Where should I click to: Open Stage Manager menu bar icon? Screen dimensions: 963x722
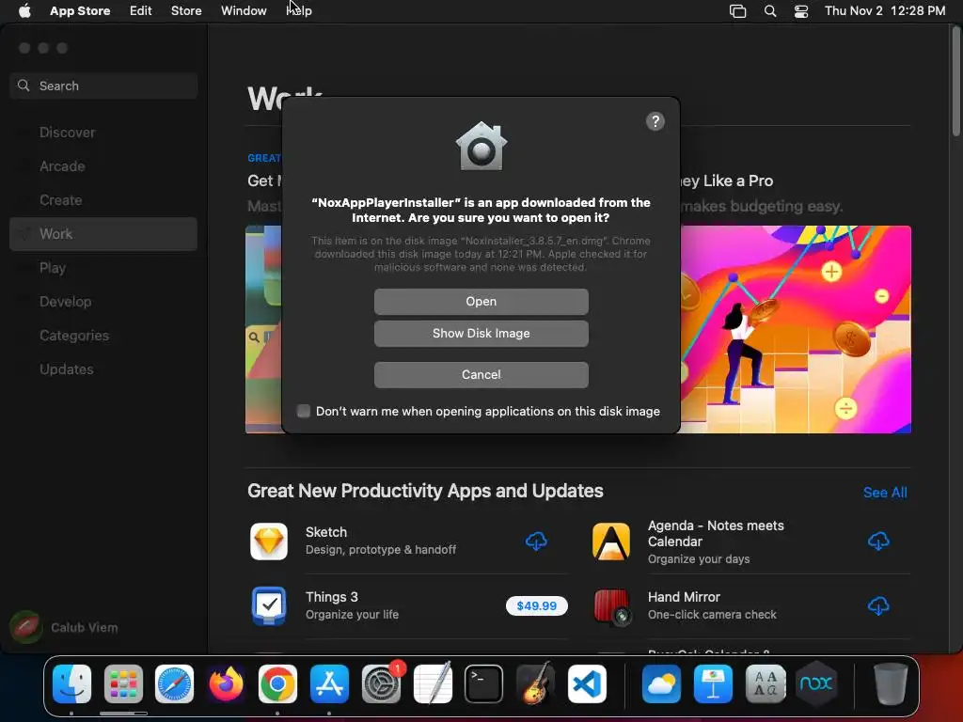737,10
